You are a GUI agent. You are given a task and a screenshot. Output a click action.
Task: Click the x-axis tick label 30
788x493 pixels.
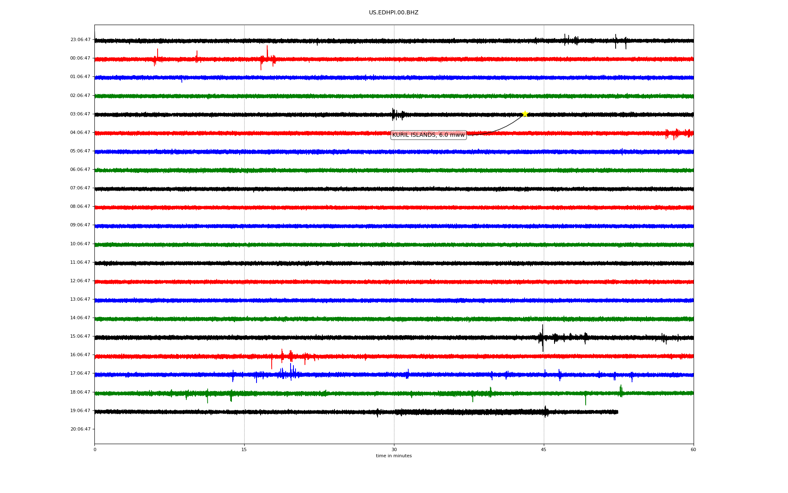[x=394, y=450]
